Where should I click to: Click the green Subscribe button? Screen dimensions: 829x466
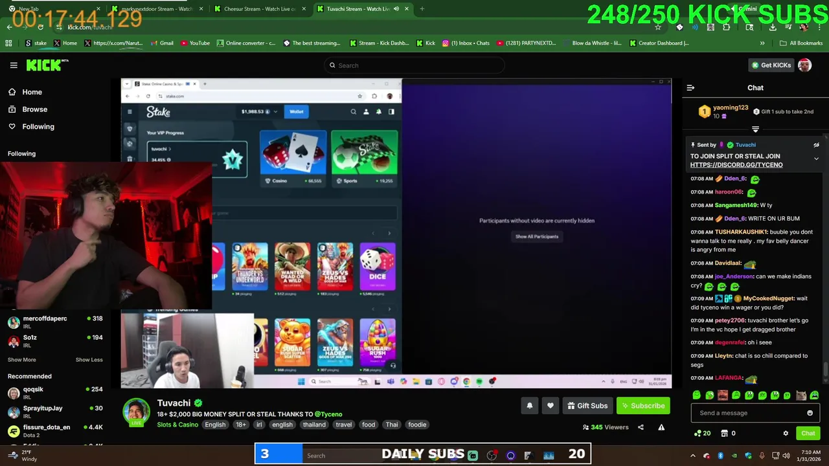click(x=643, y=406)
